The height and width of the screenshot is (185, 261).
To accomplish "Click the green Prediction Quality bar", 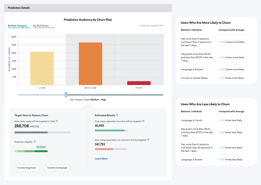I will 31,151.
